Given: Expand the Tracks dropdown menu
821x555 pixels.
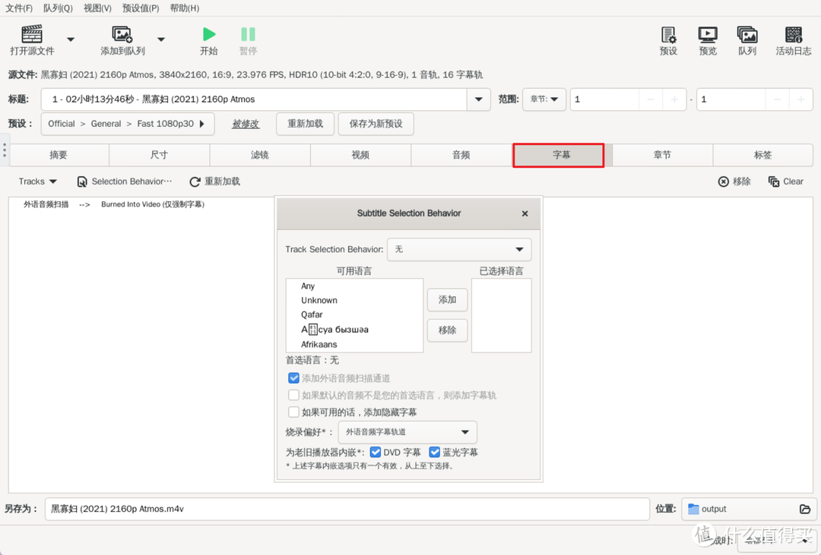Looking at the screenshot, I should point(36,181).
